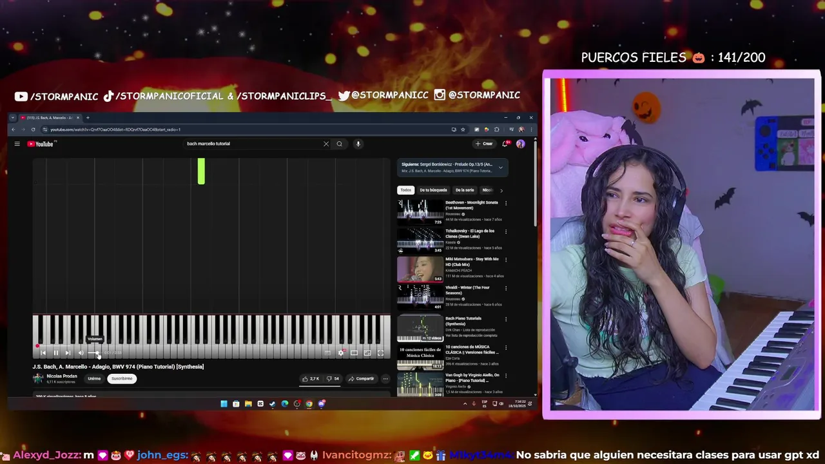Dislike the video thumbs down
Image resolution: width=825 pixels, height=464 pixels.
click(x=333, y=378)
